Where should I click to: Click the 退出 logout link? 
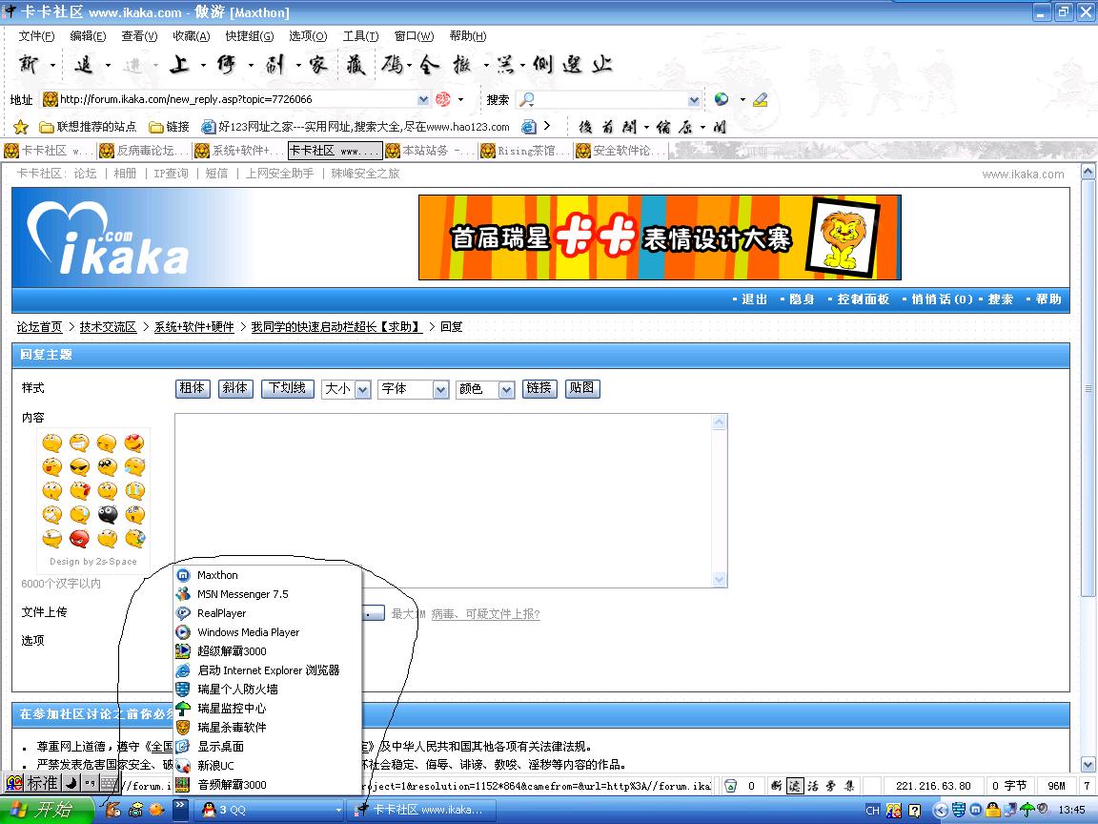click(x=754, y=299)
